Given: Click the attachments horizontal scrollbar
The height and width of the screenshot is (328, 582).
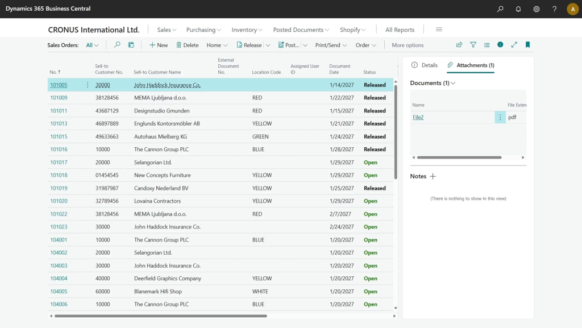Looking at the screenshot, I should point(459,157).
